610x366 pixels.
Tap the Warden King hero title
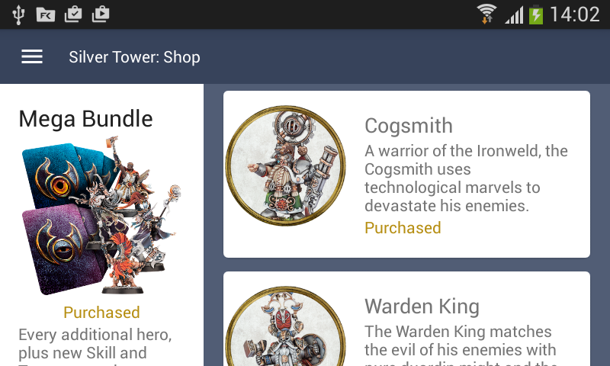(422, 307)
